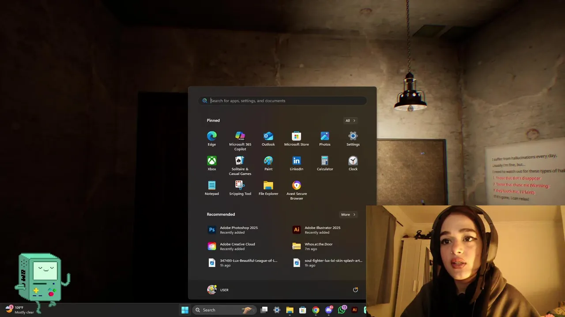Open the Settings gear on the taskbar
The image size is (565, 317).
pyautogui.click(x=277, y=310)
